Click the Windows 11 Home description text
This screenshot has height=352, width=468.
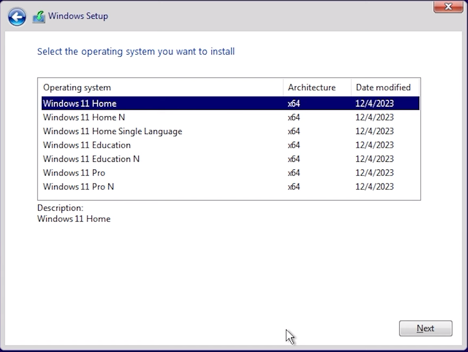pyautogui.click(x=74, y=219)
